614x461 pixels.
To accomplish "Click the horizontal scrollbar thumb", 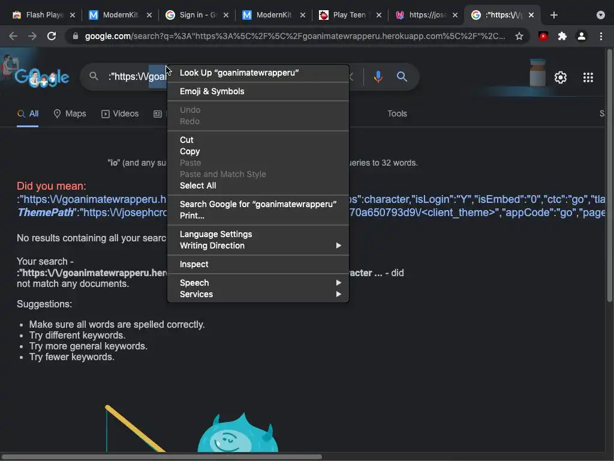I will [161, 457].
